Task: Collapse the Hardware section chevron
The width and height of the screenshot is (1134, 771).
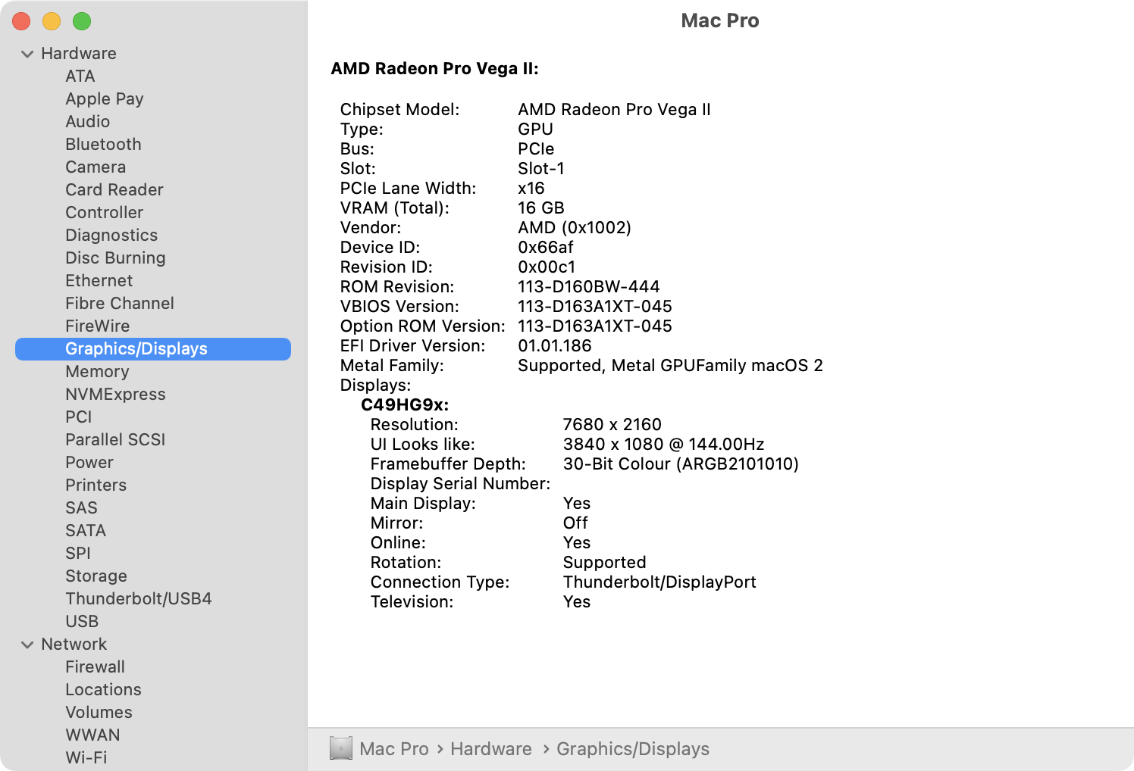Action: [27, 54]
